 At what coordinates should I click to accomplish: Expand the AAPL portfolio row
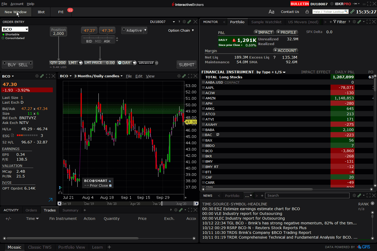203,88
